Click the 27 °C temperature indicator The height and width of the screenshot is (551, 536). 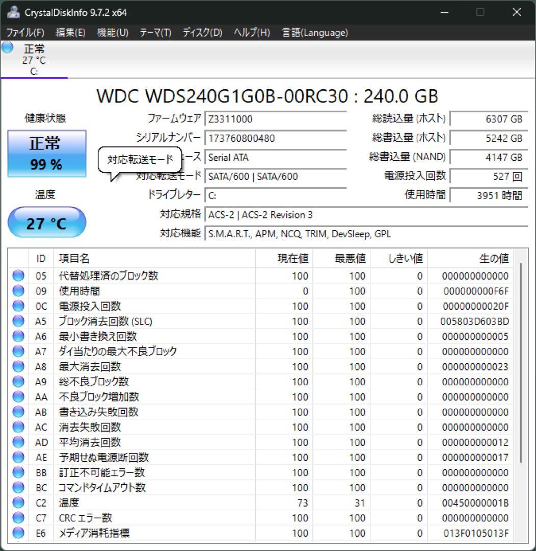(47, 222)
